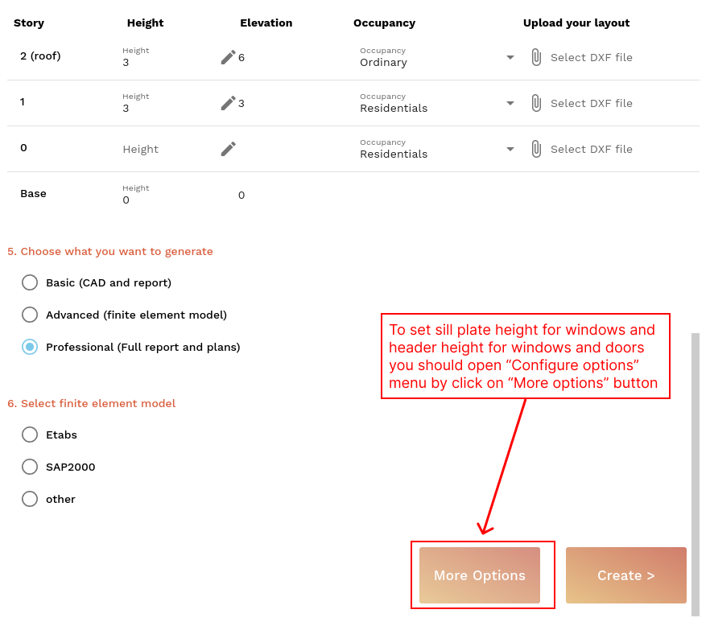710x626 pixels.
Task: Edit elevation for story 0 using pencil icon
Action: (x=227, y=148)
